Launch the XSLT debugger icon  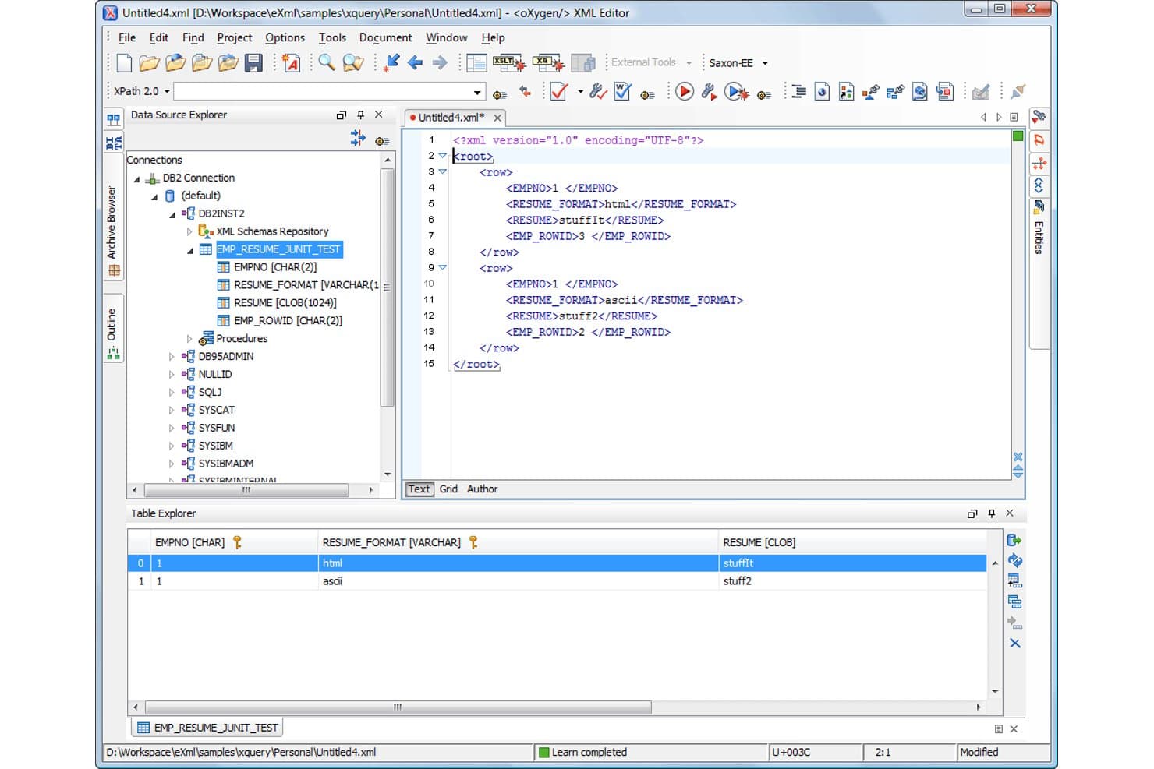point(508,63)
